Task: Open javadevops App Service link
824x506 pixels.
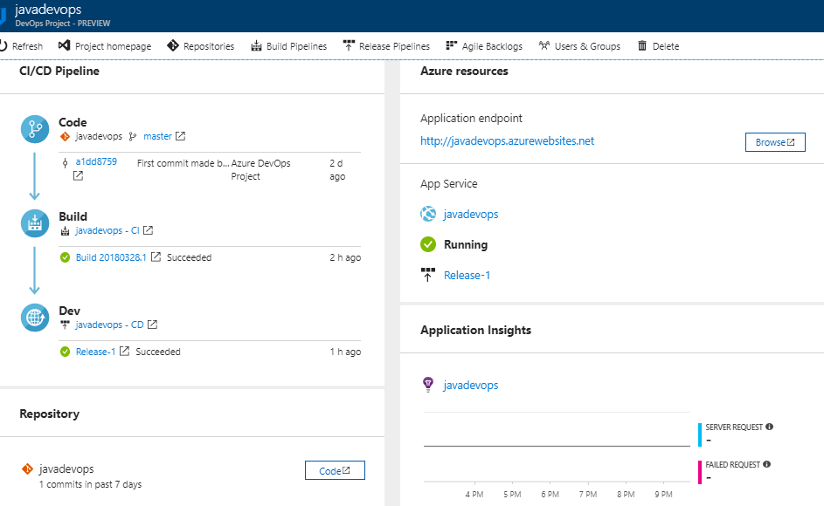Action: coord(471,214)
